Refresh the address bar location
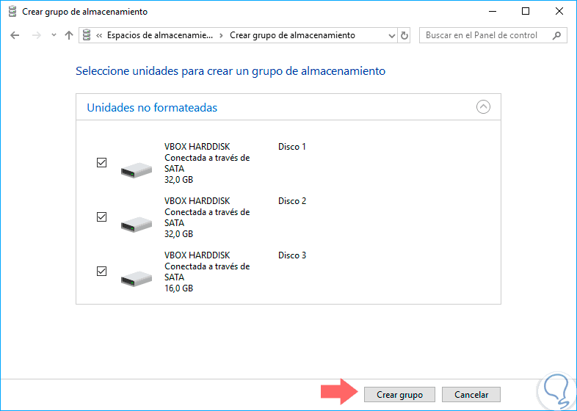This screenshot has height=411, width=577. tap(404, 35)
